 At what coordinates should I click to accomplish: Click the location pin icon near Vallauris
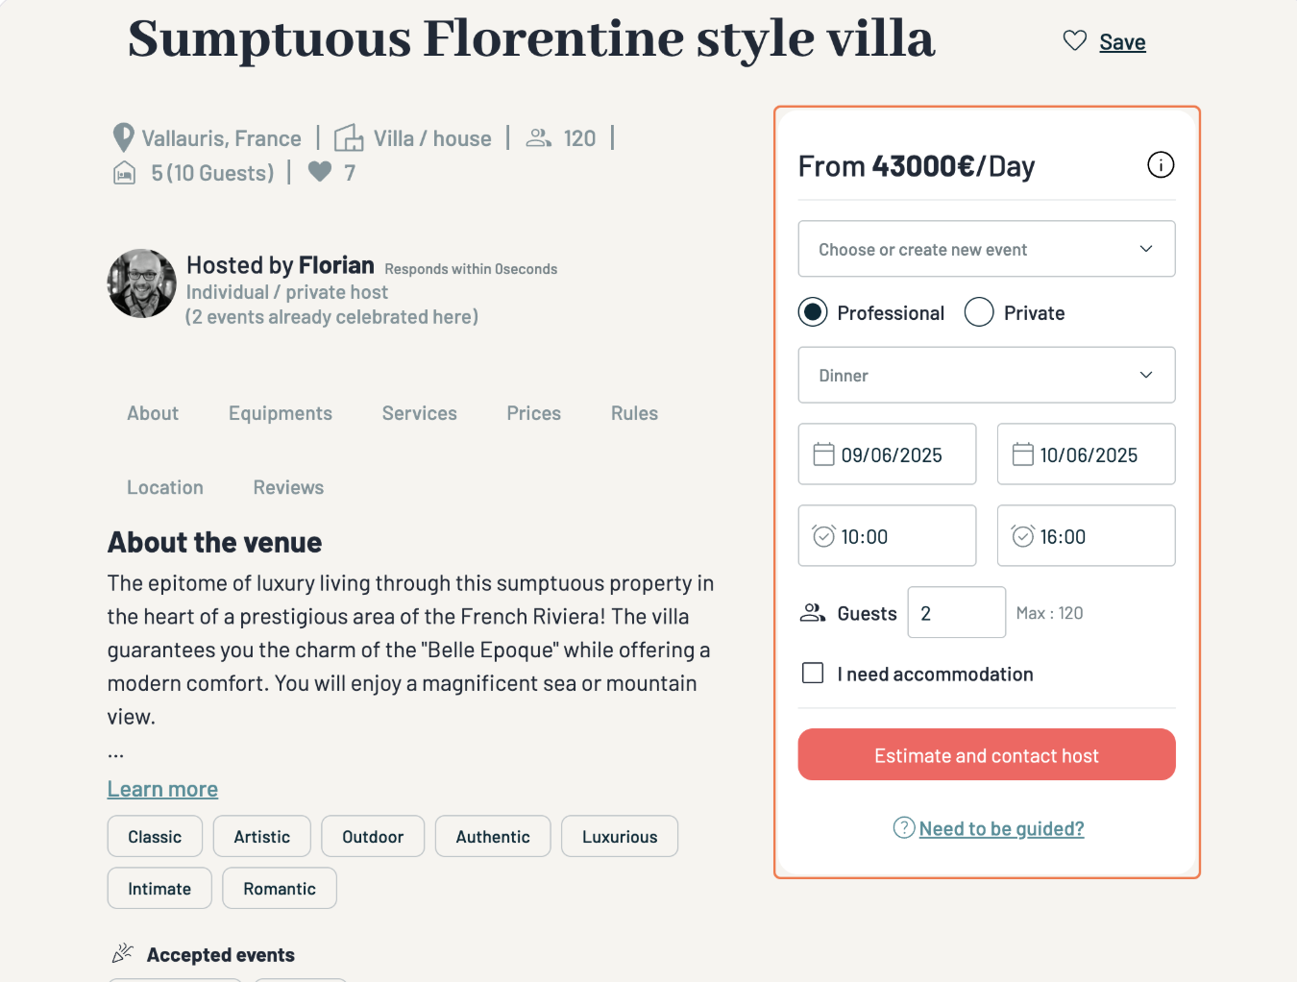tap(123, 137)
